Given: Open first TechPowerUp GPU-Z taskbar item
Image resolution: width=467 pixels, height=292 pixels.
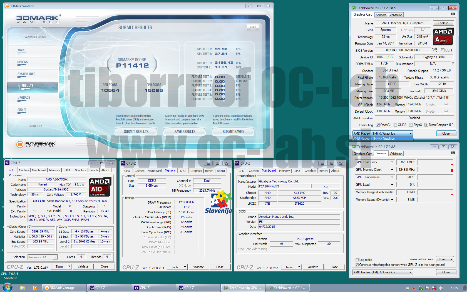Looking at the screenshot, I should click(243, 288).
